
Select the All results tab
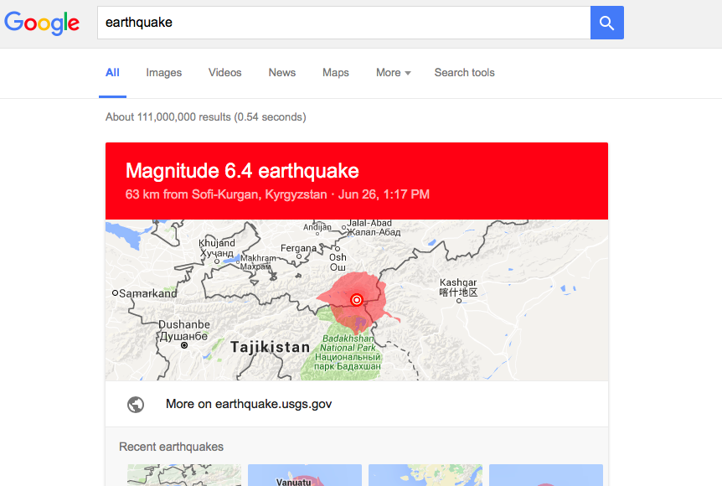[x=112, y=73]
